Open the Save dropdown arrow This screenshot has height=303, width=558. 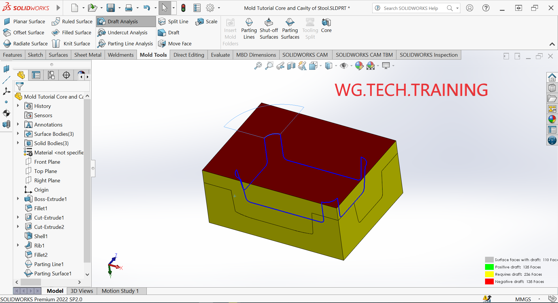119,8
